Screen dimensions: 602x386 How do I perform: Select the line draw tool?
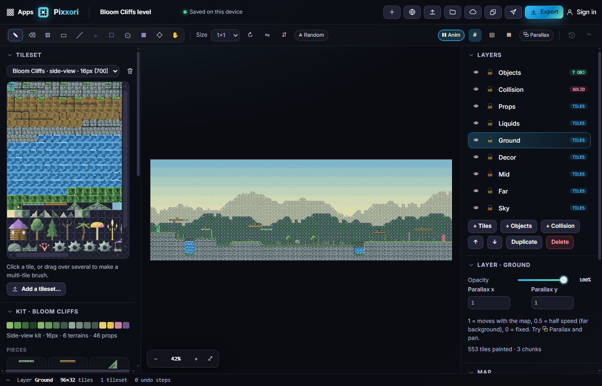click(x=79, y=35)
